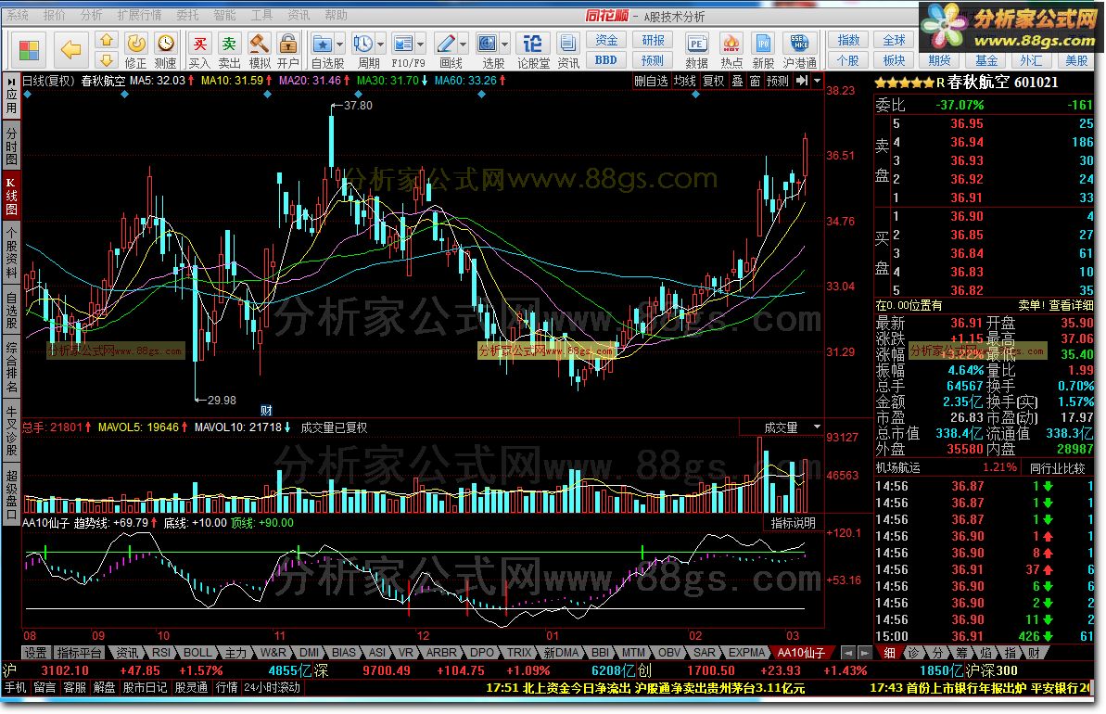Open the chart options dropdown arrow
The image size is (1106, 714).
(x=817, y=82)
